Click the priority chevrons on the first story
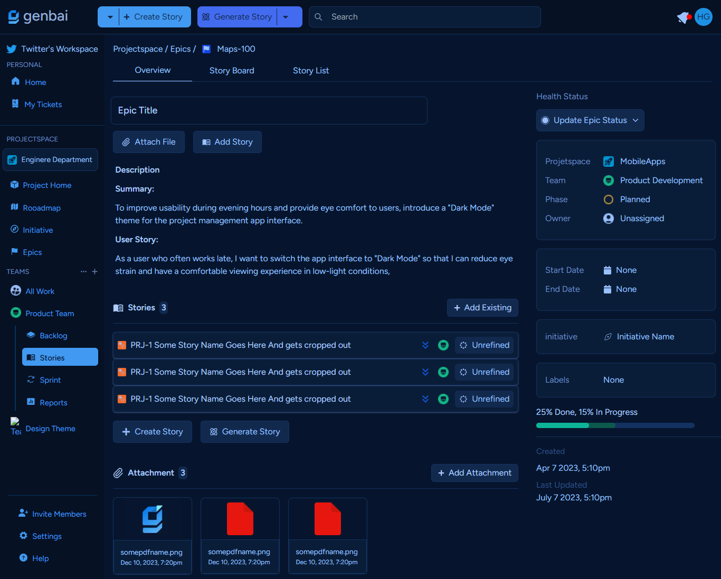The height and width of the screenshot is (579, 721). [425, 345]
